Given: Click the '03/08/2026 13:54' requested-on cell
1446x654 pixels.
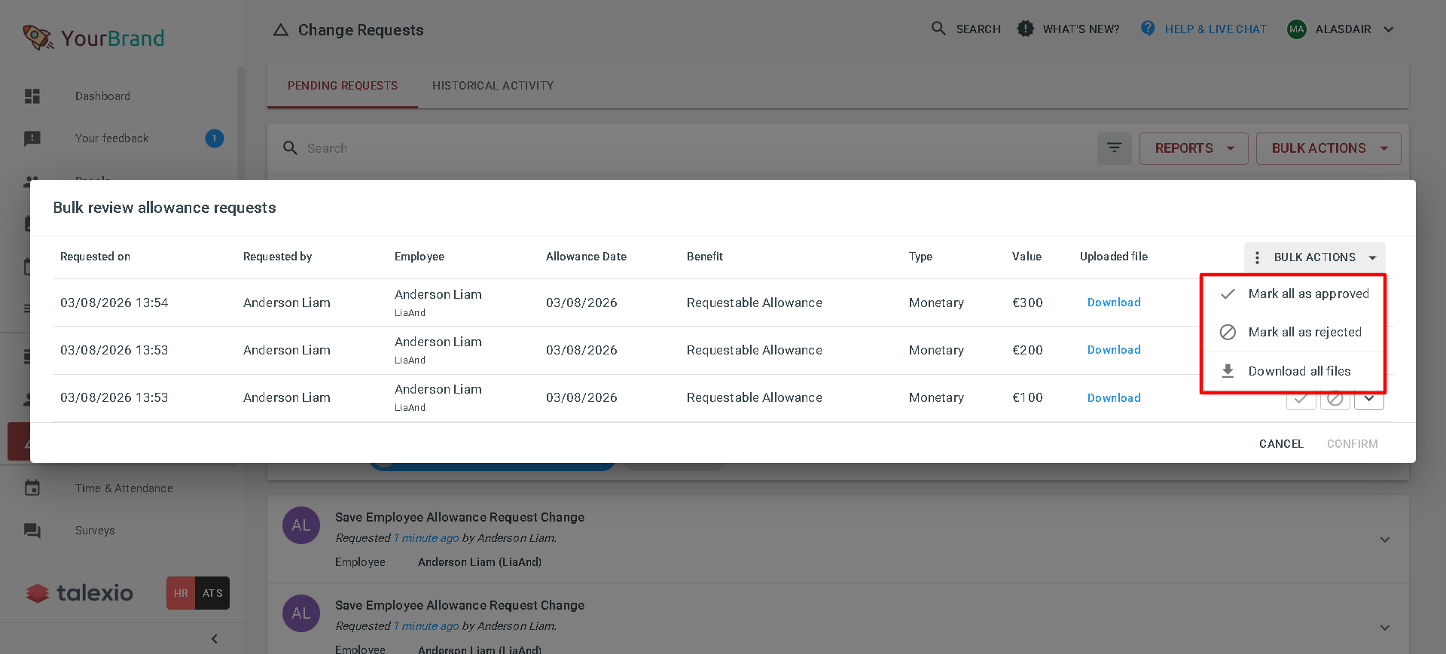Looking at the screenshot, I should pos(114,303).
